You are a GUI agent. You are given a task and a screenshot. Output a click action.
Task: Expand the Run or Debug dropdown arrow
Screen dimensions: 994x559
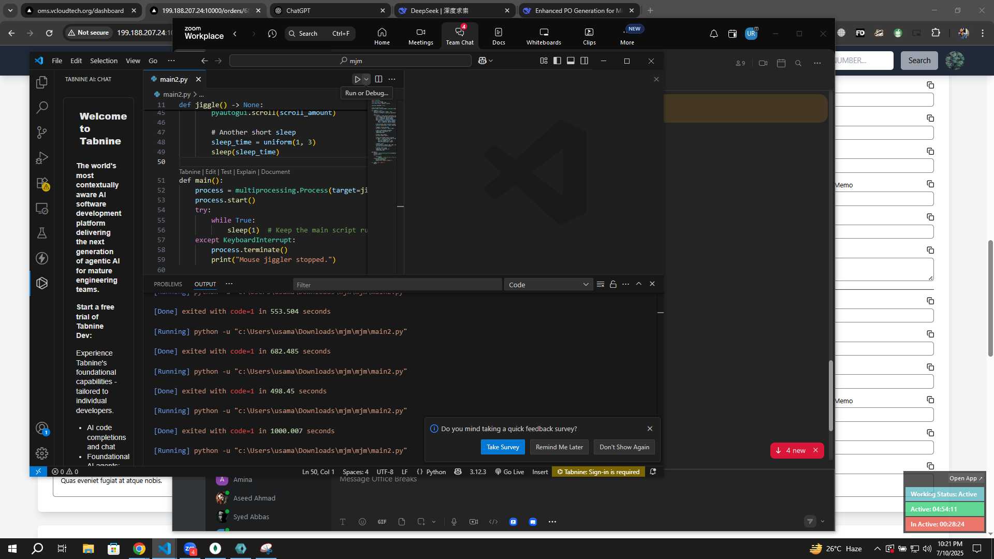[366, 79]
